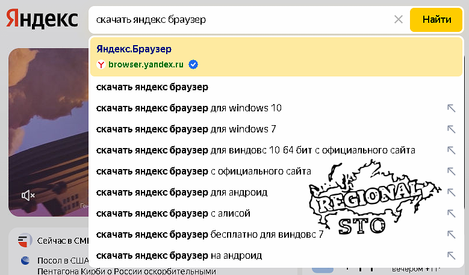Click the red Y favicon beside browser.yandex.ru

[101, 64]
